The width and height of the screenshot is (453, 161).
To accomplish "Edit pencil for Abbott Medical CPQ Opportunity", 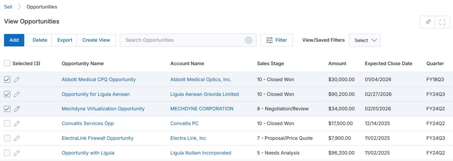I will pyautogui.click(x=17, y=79).
